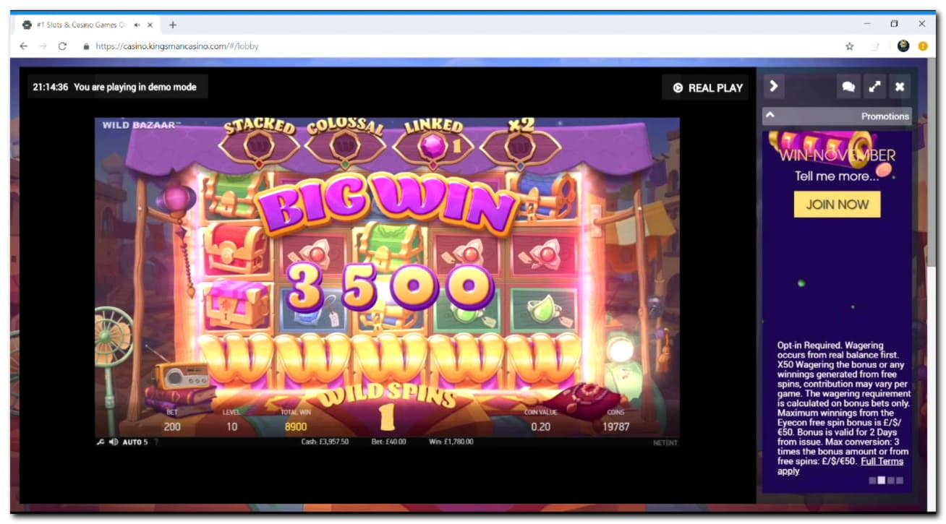Viewport: 946px width, 524px height.
Task: Click the x2 multiplier eye emblem
Action: 521,146
